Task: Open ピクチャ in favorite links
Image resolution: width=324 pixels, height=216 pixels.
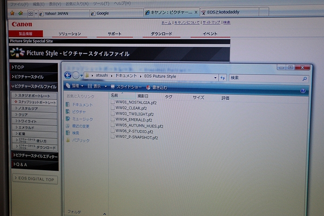Action: 76,112
